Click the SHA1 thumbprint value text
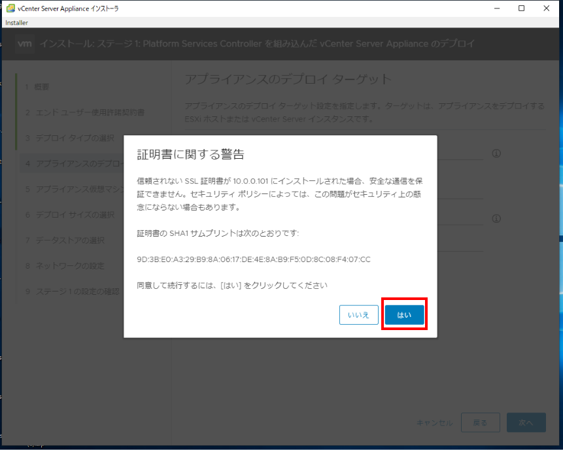Screen dimensions: 563x451 254,259
